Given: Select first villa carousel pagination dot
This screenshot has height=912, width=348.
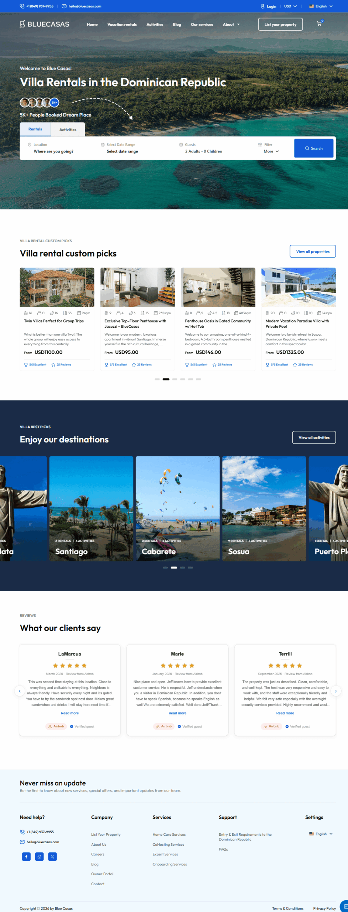Looking at the screenshot, I should pos(157,379).
